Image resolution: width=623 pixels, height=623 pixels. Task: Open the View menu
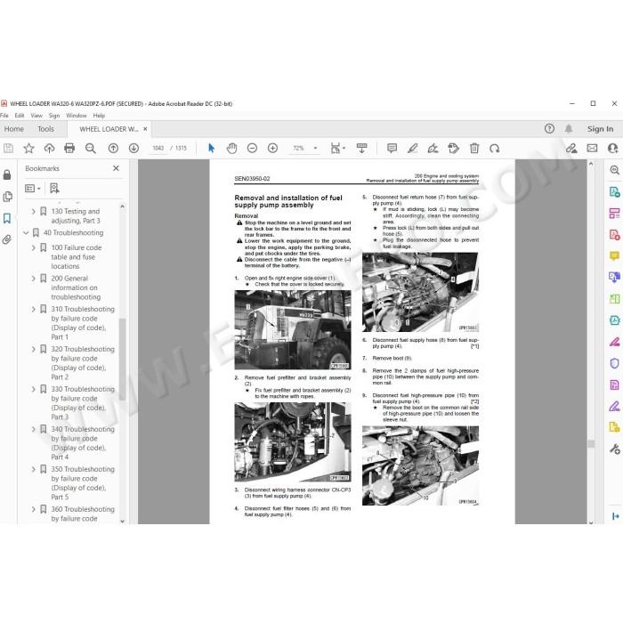click(36, 116)
